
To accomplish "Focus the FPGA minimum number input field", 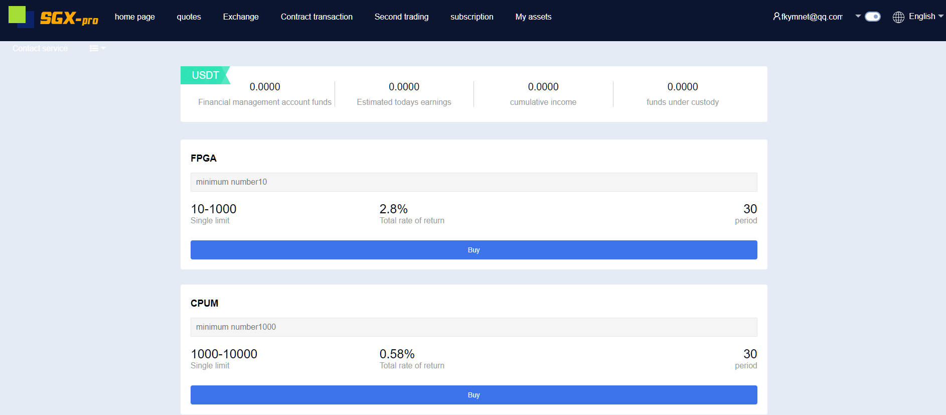I will (474, 182).
